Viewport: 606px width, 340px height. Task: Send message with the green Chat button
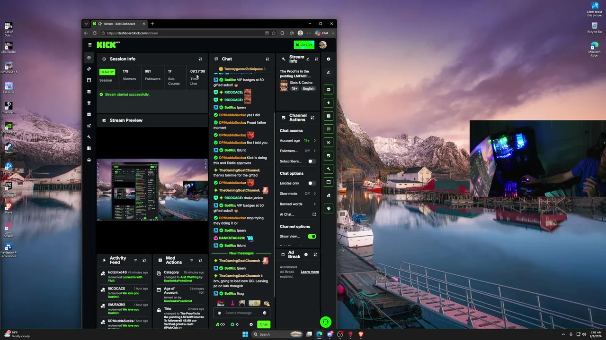[264, 324]
